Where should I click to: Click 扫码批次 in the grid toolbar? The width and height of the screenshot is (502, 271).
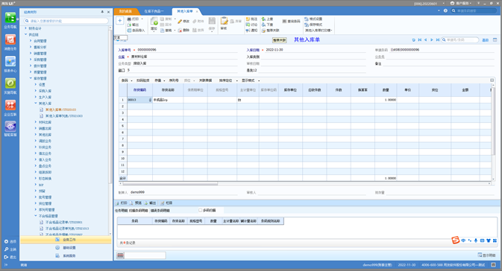click(x=142, y=80)
